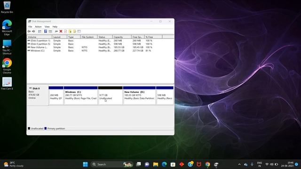Click the Disk 0 Basic Online label
301x169 pixels.
(38, 95)
